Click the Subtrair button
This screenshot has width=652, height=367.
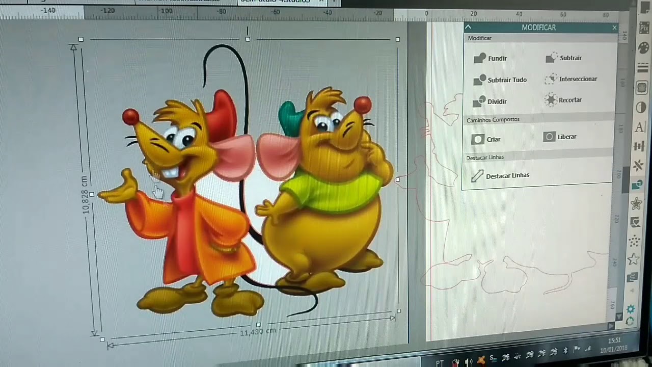pyautogui.click(x=563, y=58)
